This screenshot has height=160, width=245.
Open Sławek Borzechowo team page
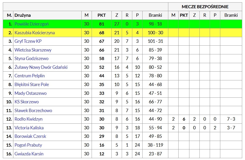33,111
